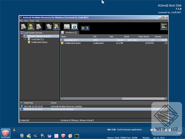The width and height of the screenshot is (185, 139).
Task: Open the blue info properties icon
Action: (74, 27)
